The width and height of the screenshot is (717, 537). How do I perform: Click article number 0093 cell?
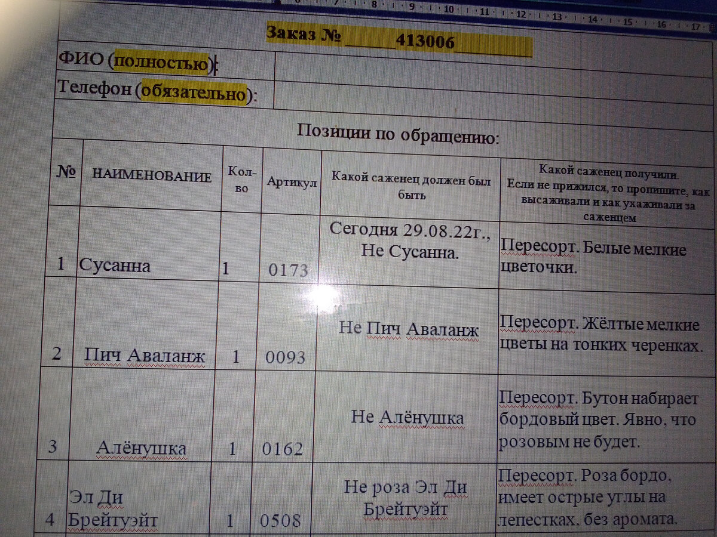pyautogui.click(x=286, y=326)
